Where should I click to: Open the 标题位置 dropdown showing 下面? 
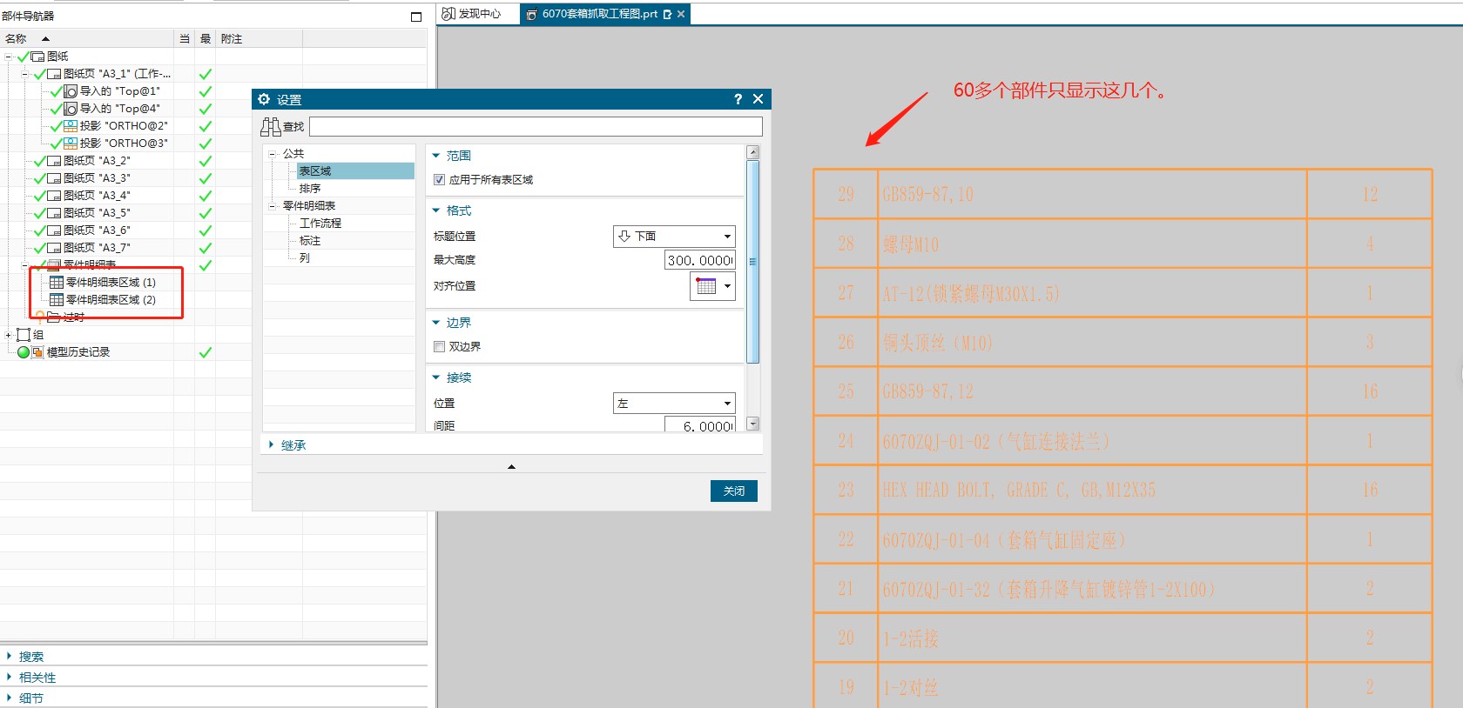(674, 237)
